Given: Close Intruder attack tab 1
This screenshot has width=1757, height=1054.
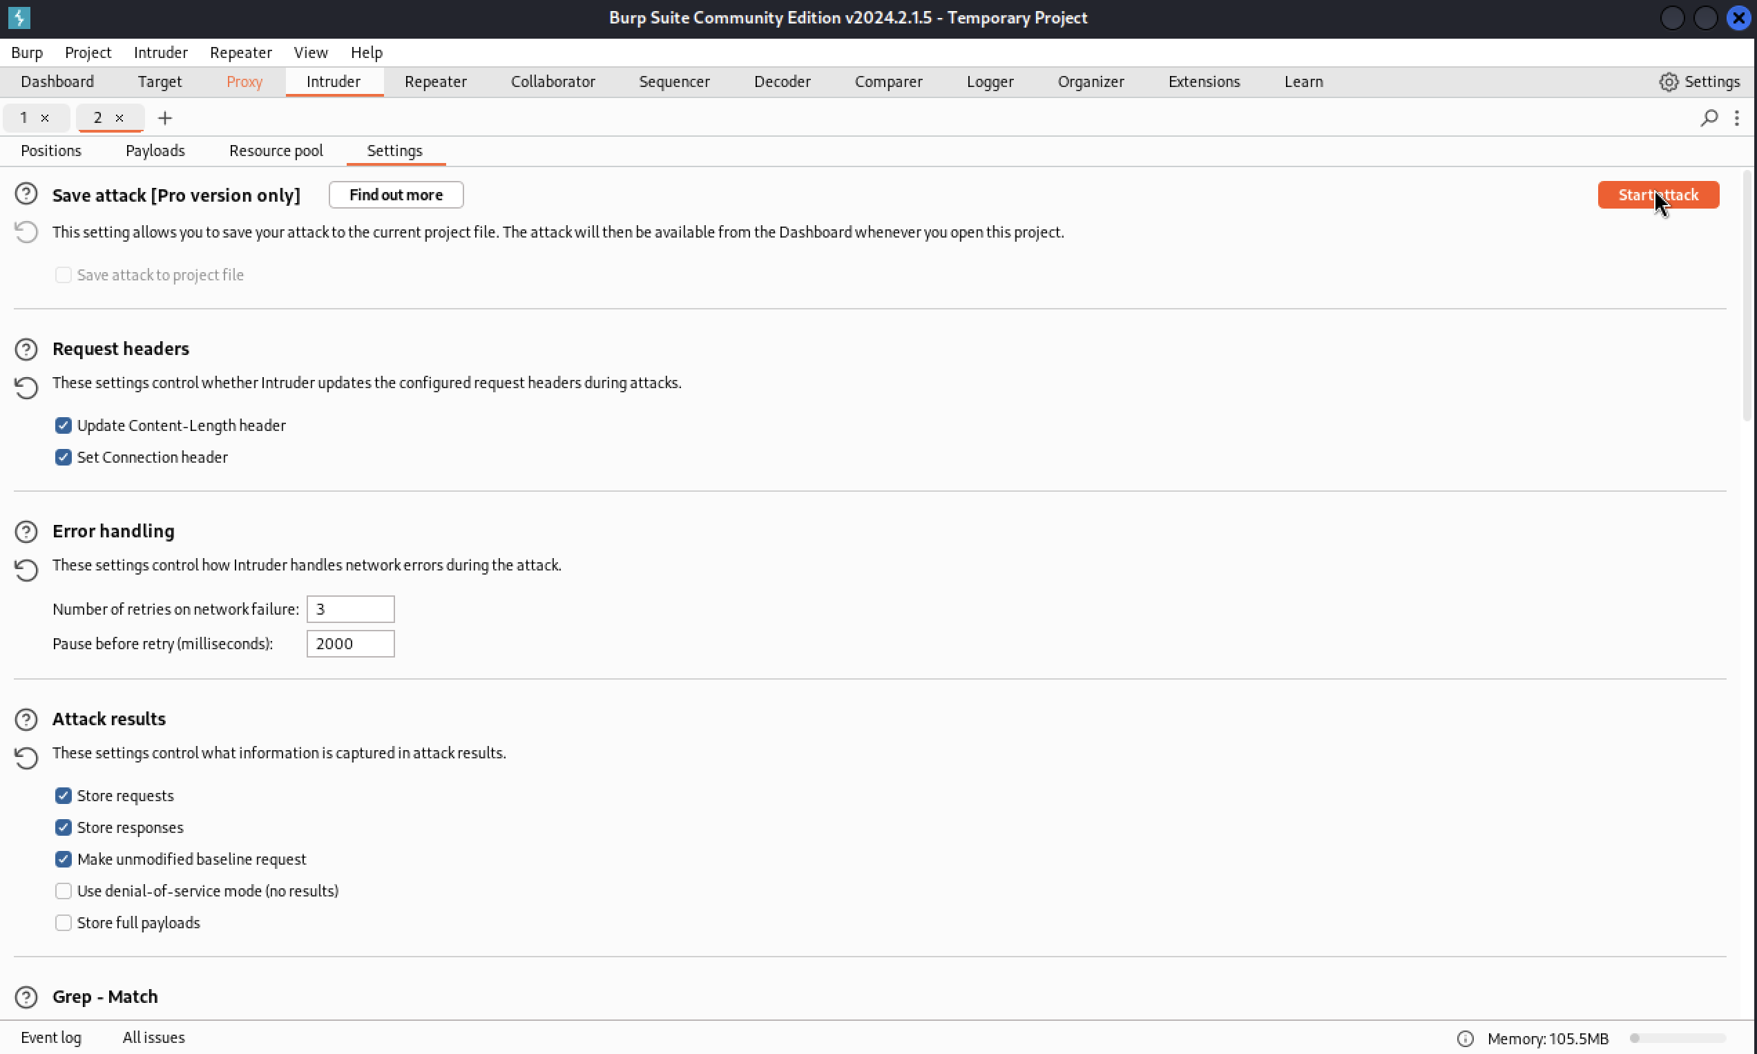Looking at the screenshot, I should tap(45, 118).
